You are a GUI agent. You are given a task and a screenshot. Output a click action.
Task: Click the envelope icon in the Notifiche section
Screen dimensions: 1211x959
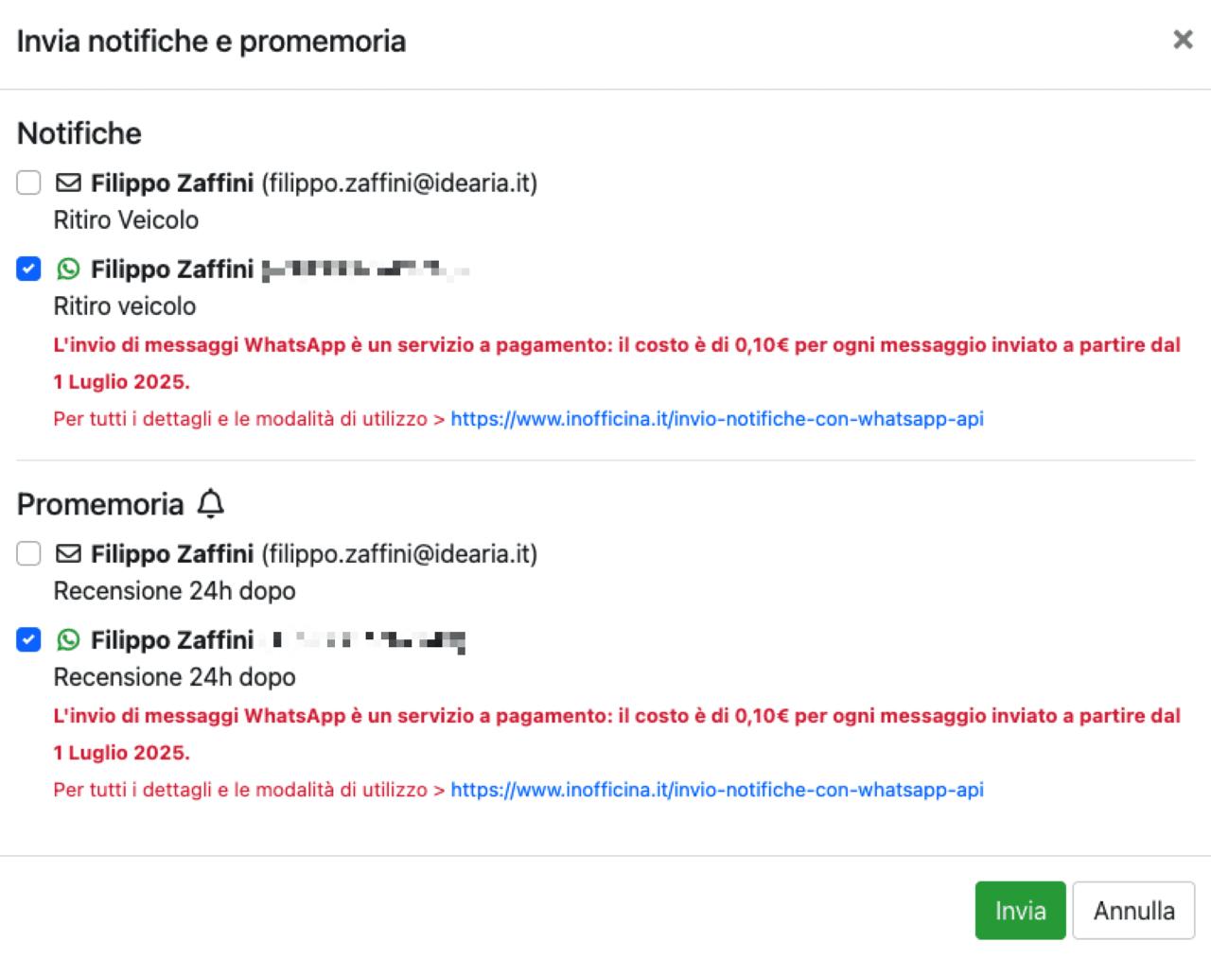68,183
